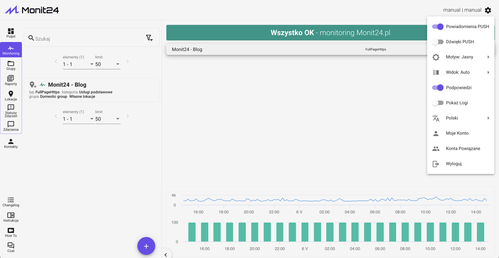This screenshot has height=258, width=499.
Task: Enable Dźwięki PUSH toggle
Action: click(438, 42)
